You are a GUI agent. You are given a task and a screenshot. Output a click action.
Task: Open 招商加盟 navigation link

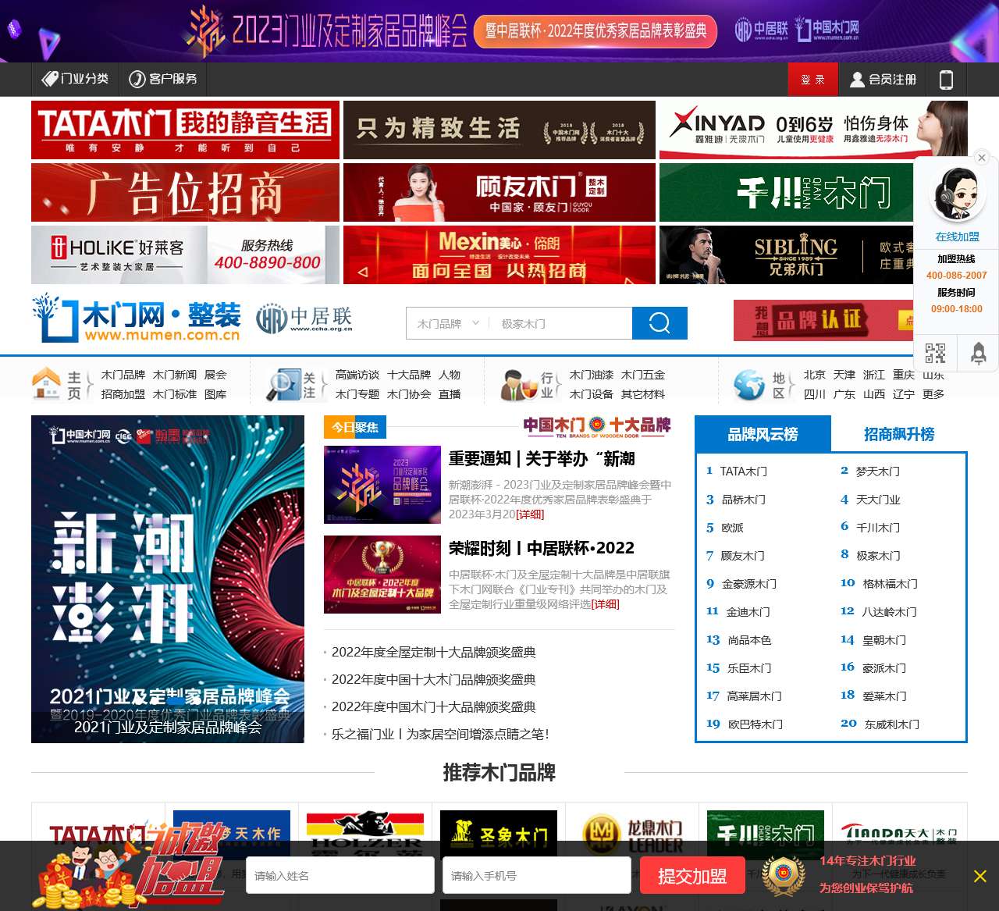point(123,394)
